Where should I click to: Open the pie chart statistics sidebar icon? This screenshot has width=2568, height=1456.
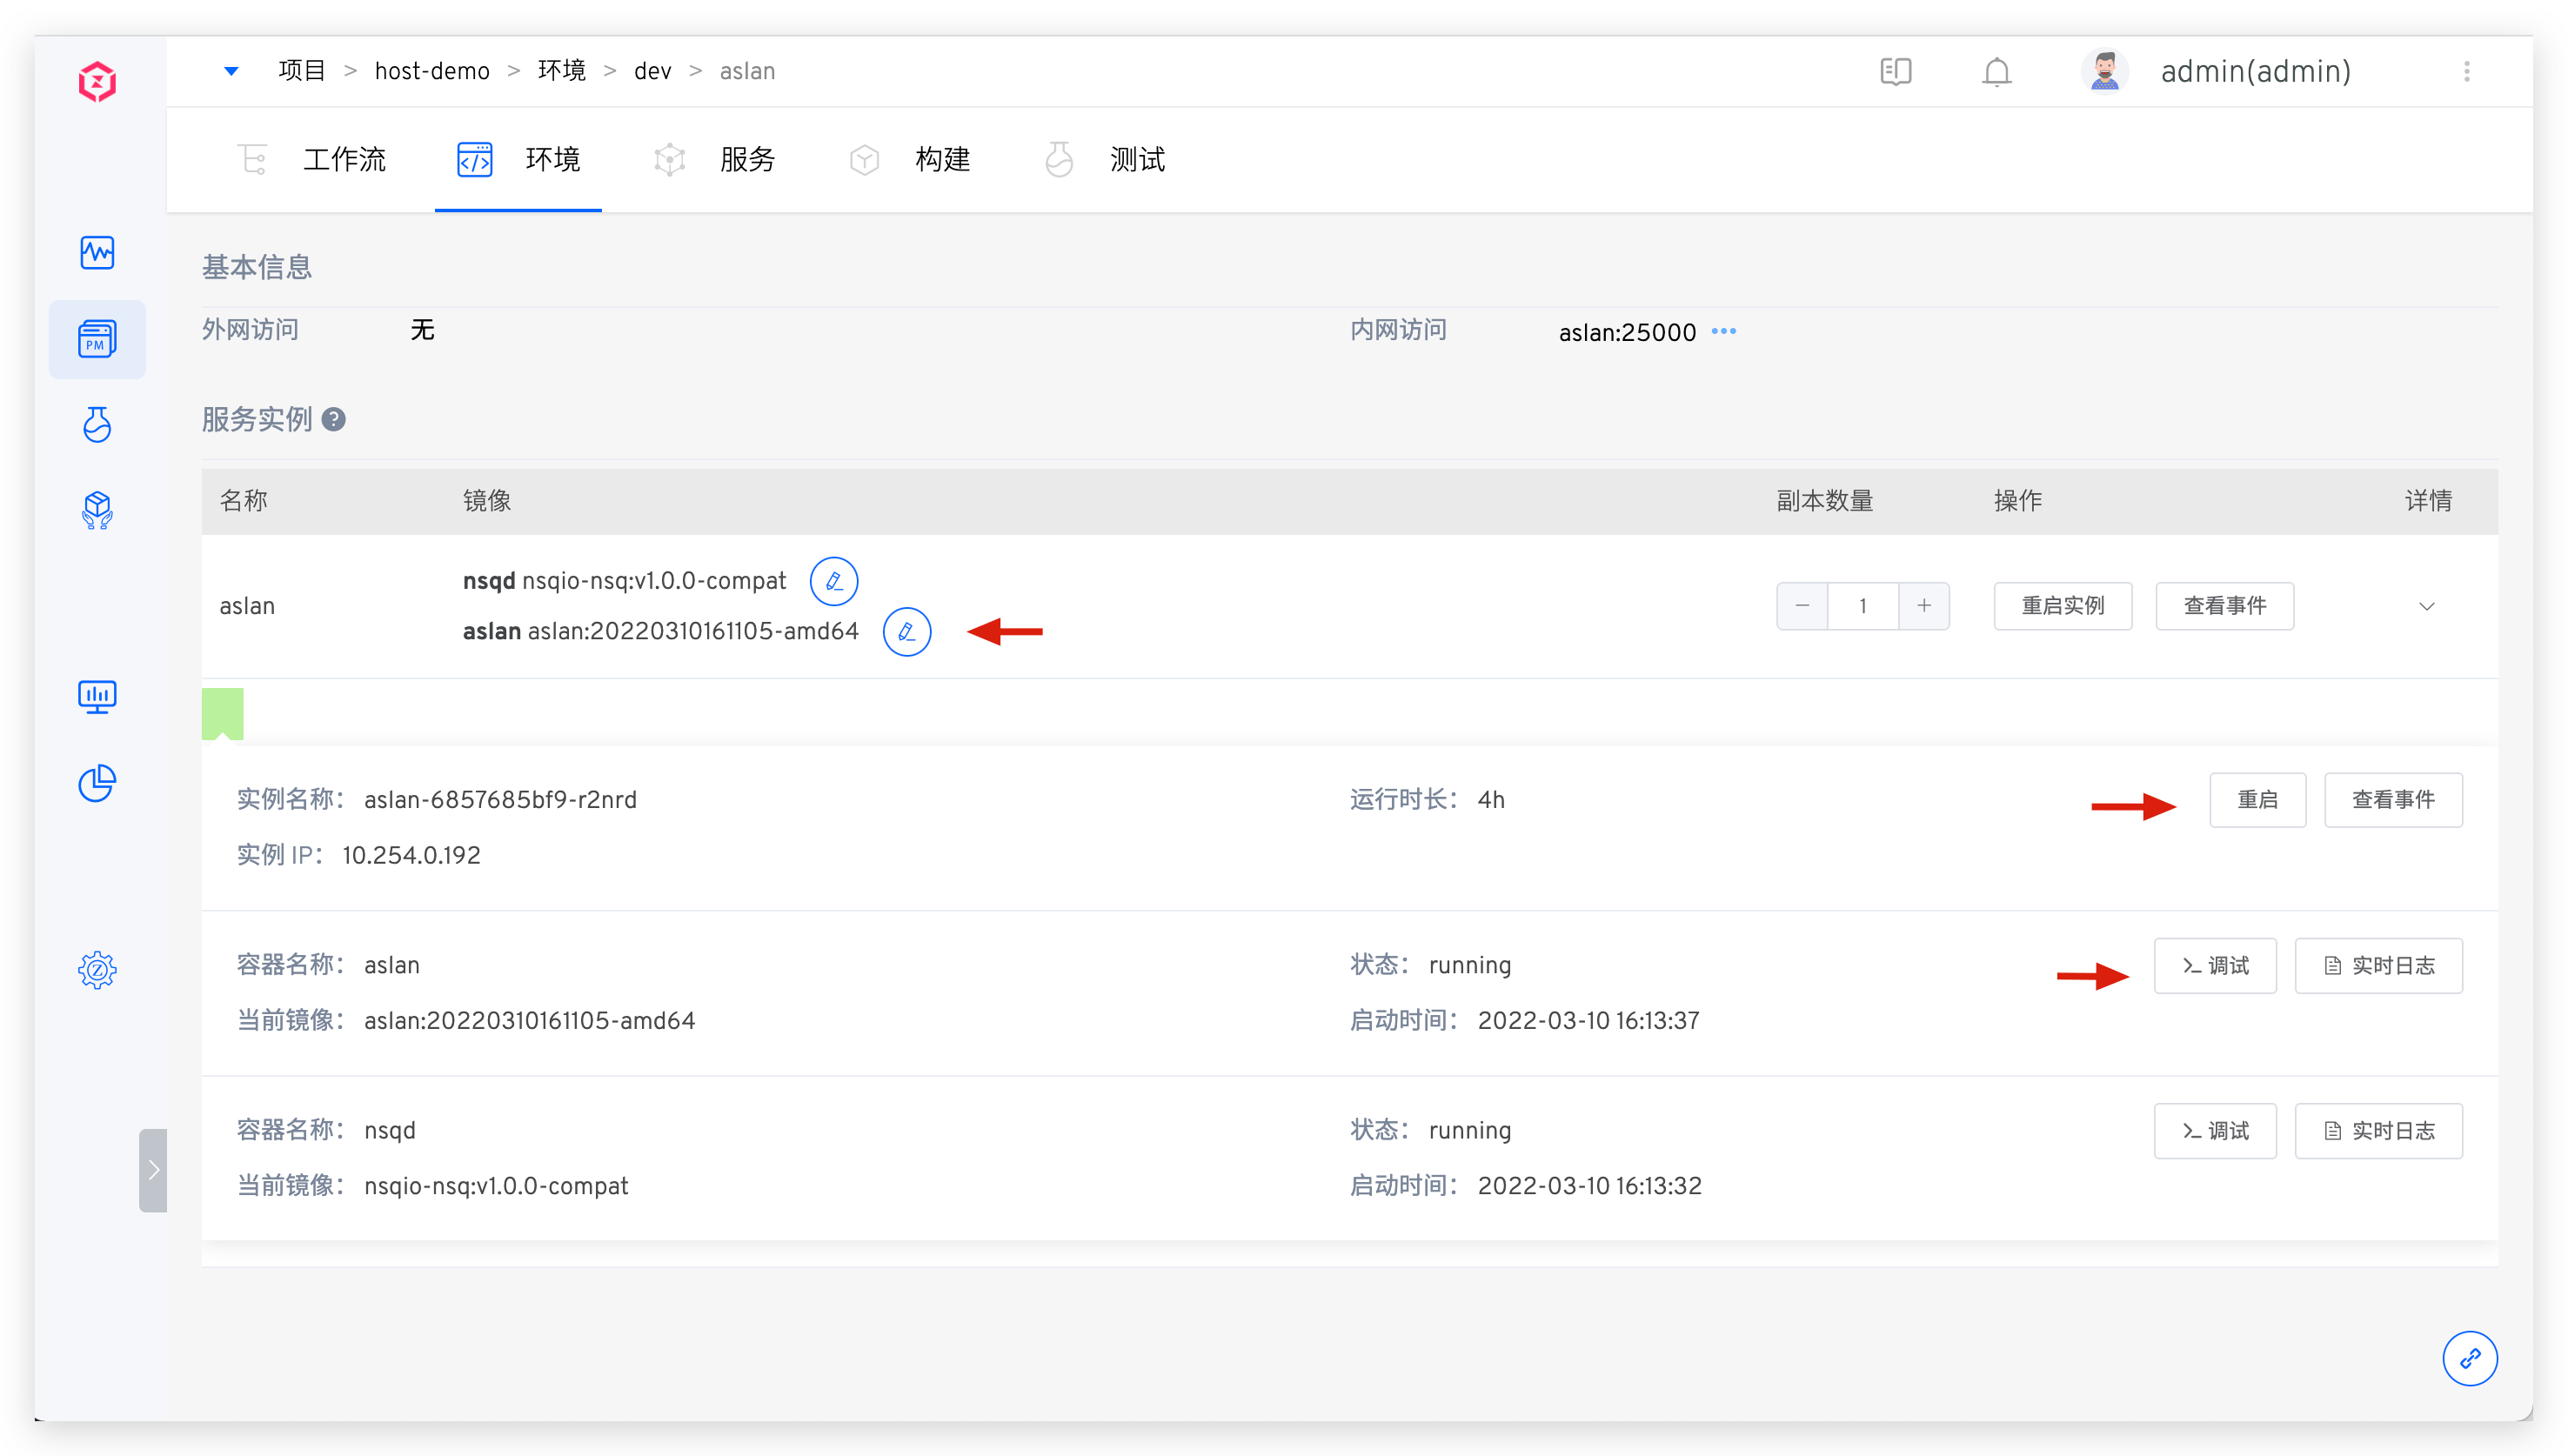click(x=97, y=783)
